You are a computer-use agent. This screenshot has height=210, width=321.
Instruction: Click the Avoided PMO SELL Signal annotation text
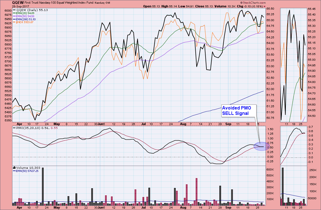[x=237, y=111]
